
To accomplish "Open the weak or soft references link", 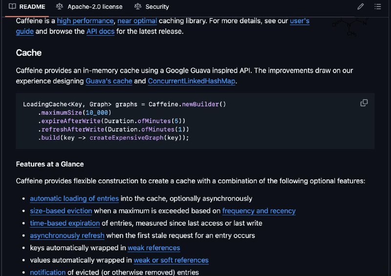I will 171,260.
